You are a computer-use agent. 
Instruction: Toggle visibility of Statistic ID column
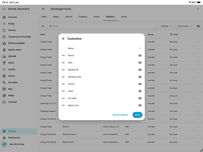(140, 70)
